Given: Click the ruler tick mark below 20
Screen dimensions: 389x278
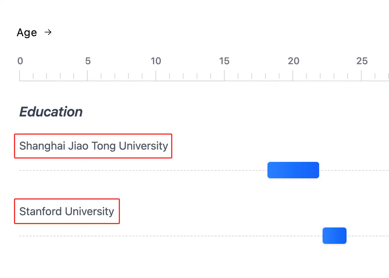Looking at the screenshot, I should click(293, 75).
